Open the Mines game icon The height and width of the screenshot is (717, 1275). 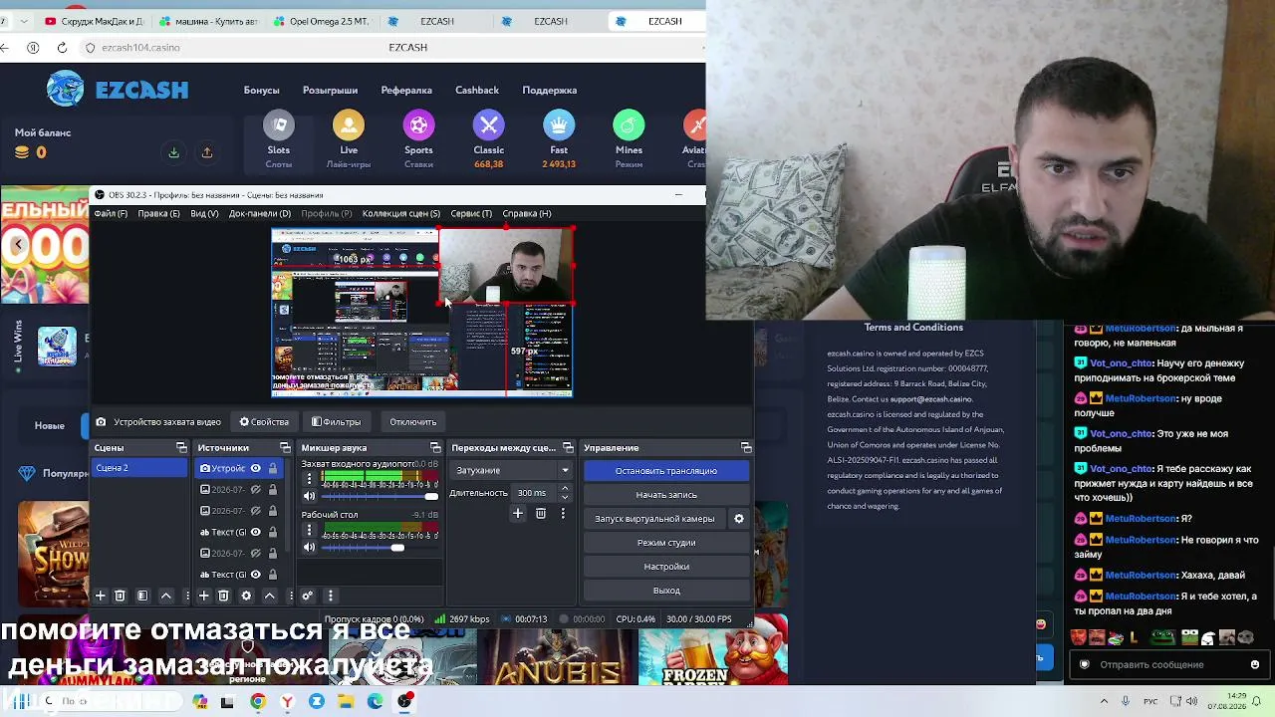point(629,125)
